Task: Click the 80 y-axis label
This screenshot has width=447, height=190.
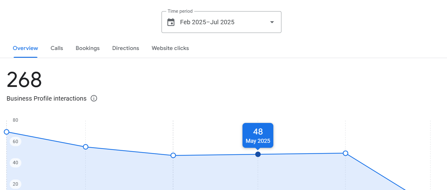Action: tap(15, 120)
